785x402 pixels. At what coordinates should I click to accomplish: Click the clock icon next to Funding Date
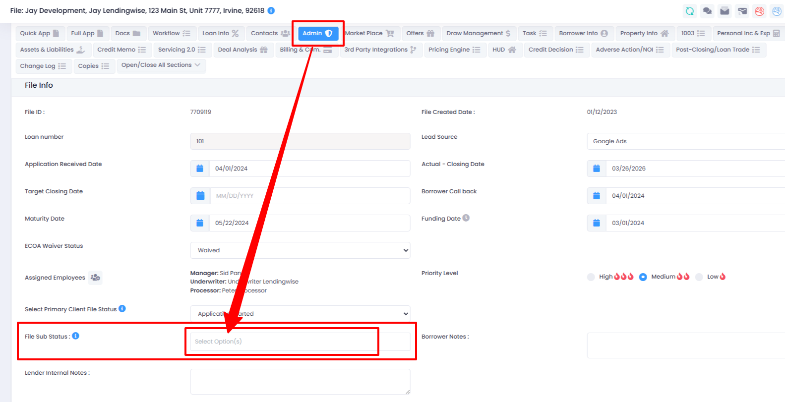[x=466, y=218]
